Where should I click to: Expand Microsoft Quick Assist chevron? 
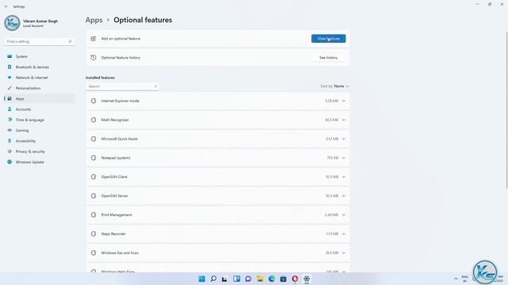coord(344,139)
